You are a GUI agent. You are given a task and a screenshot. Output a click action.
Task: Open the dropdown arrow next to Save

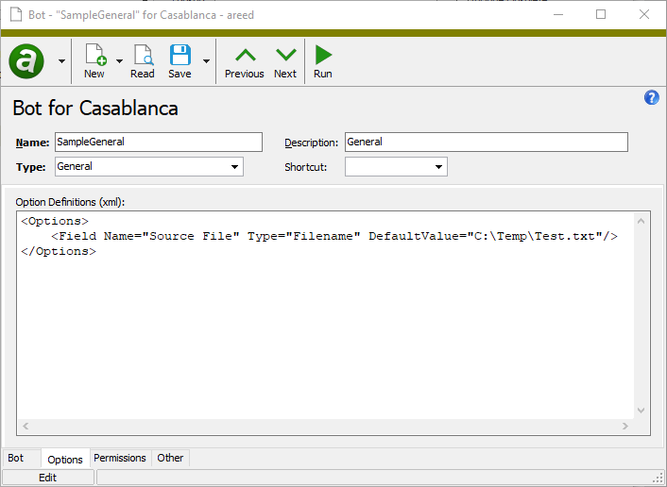click(206, 61)
